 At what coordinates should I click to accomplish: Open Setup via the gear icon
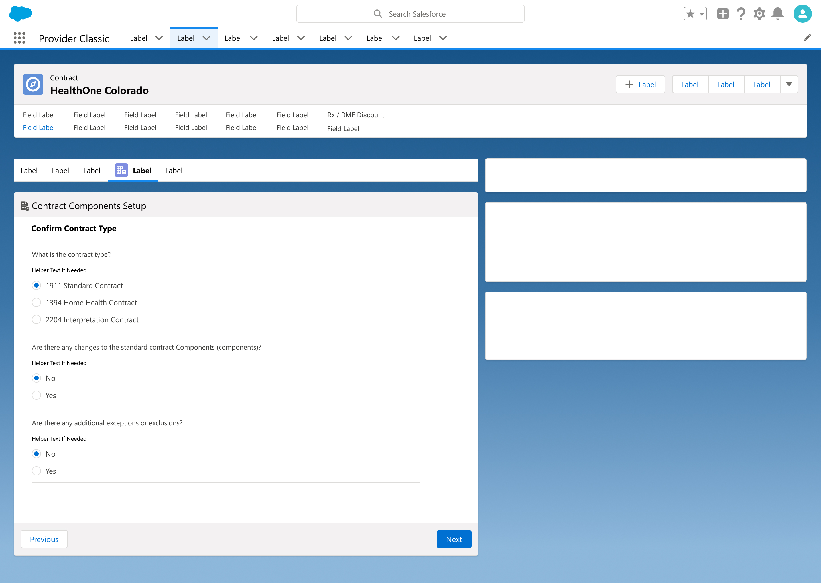[x=759, y=14]
